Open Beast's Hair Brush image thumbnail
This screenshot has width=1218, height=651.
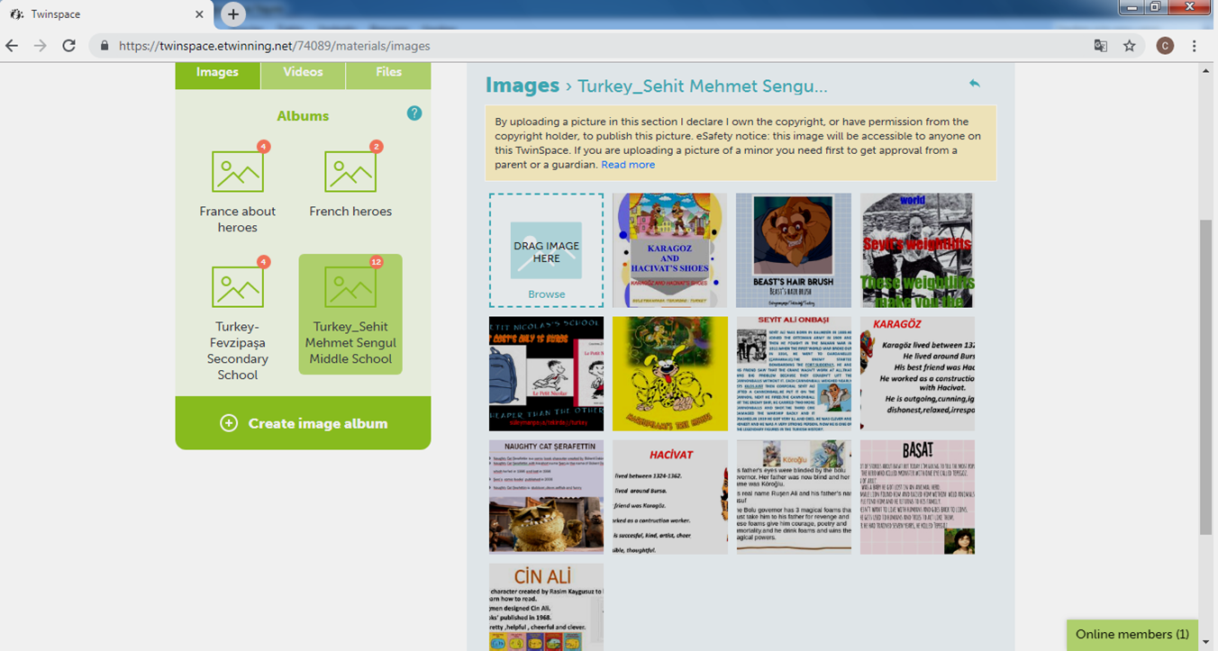pyautogui.click(x=793, y=250)
